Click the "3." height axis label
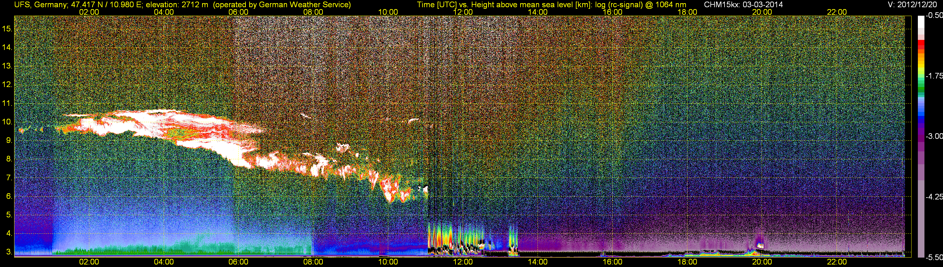Screen dimensions: 943x267 click(9, 252)
